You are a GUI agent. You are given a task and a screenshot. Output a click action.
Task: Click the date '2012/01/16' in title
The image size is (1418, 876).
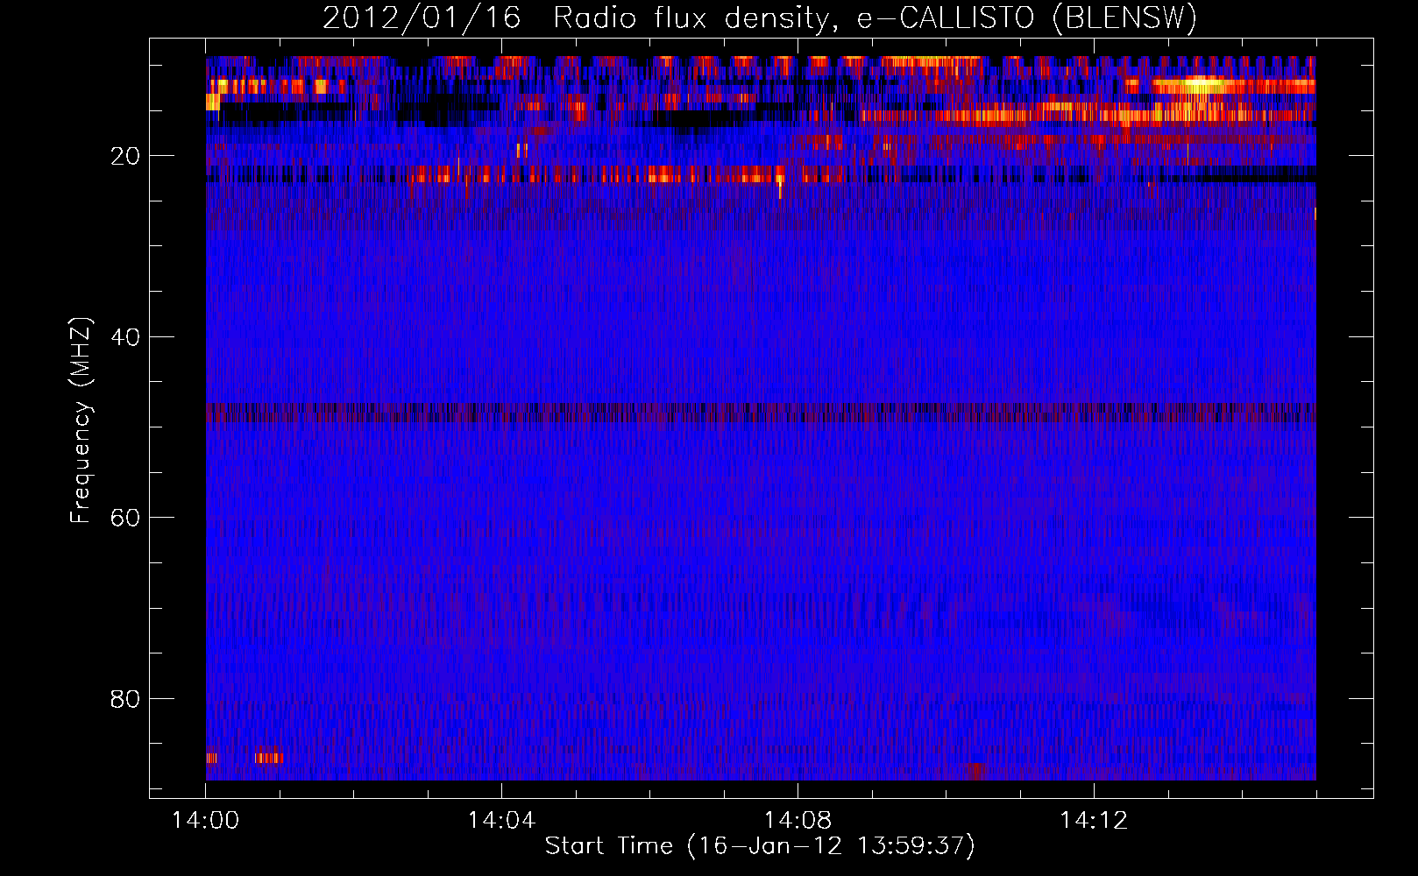click(422, 18)
